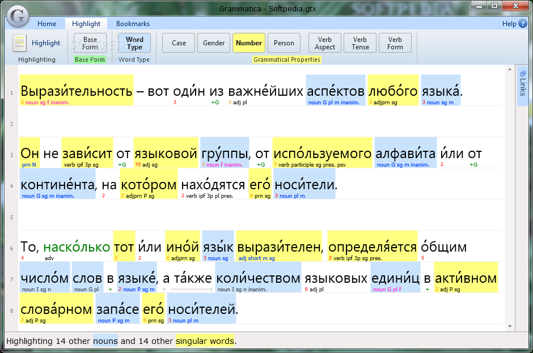
Task: Click the word также in line 7
Action: click(x=193, y=278)
